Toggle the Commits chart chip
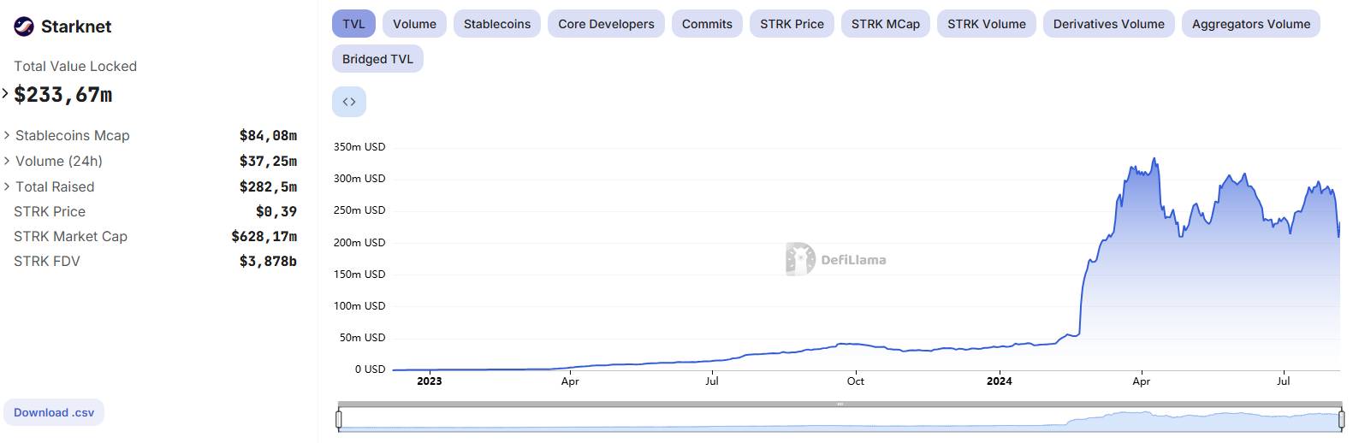Image resolution: width=1353 pixels, height=443 pixels. point(707,24)
